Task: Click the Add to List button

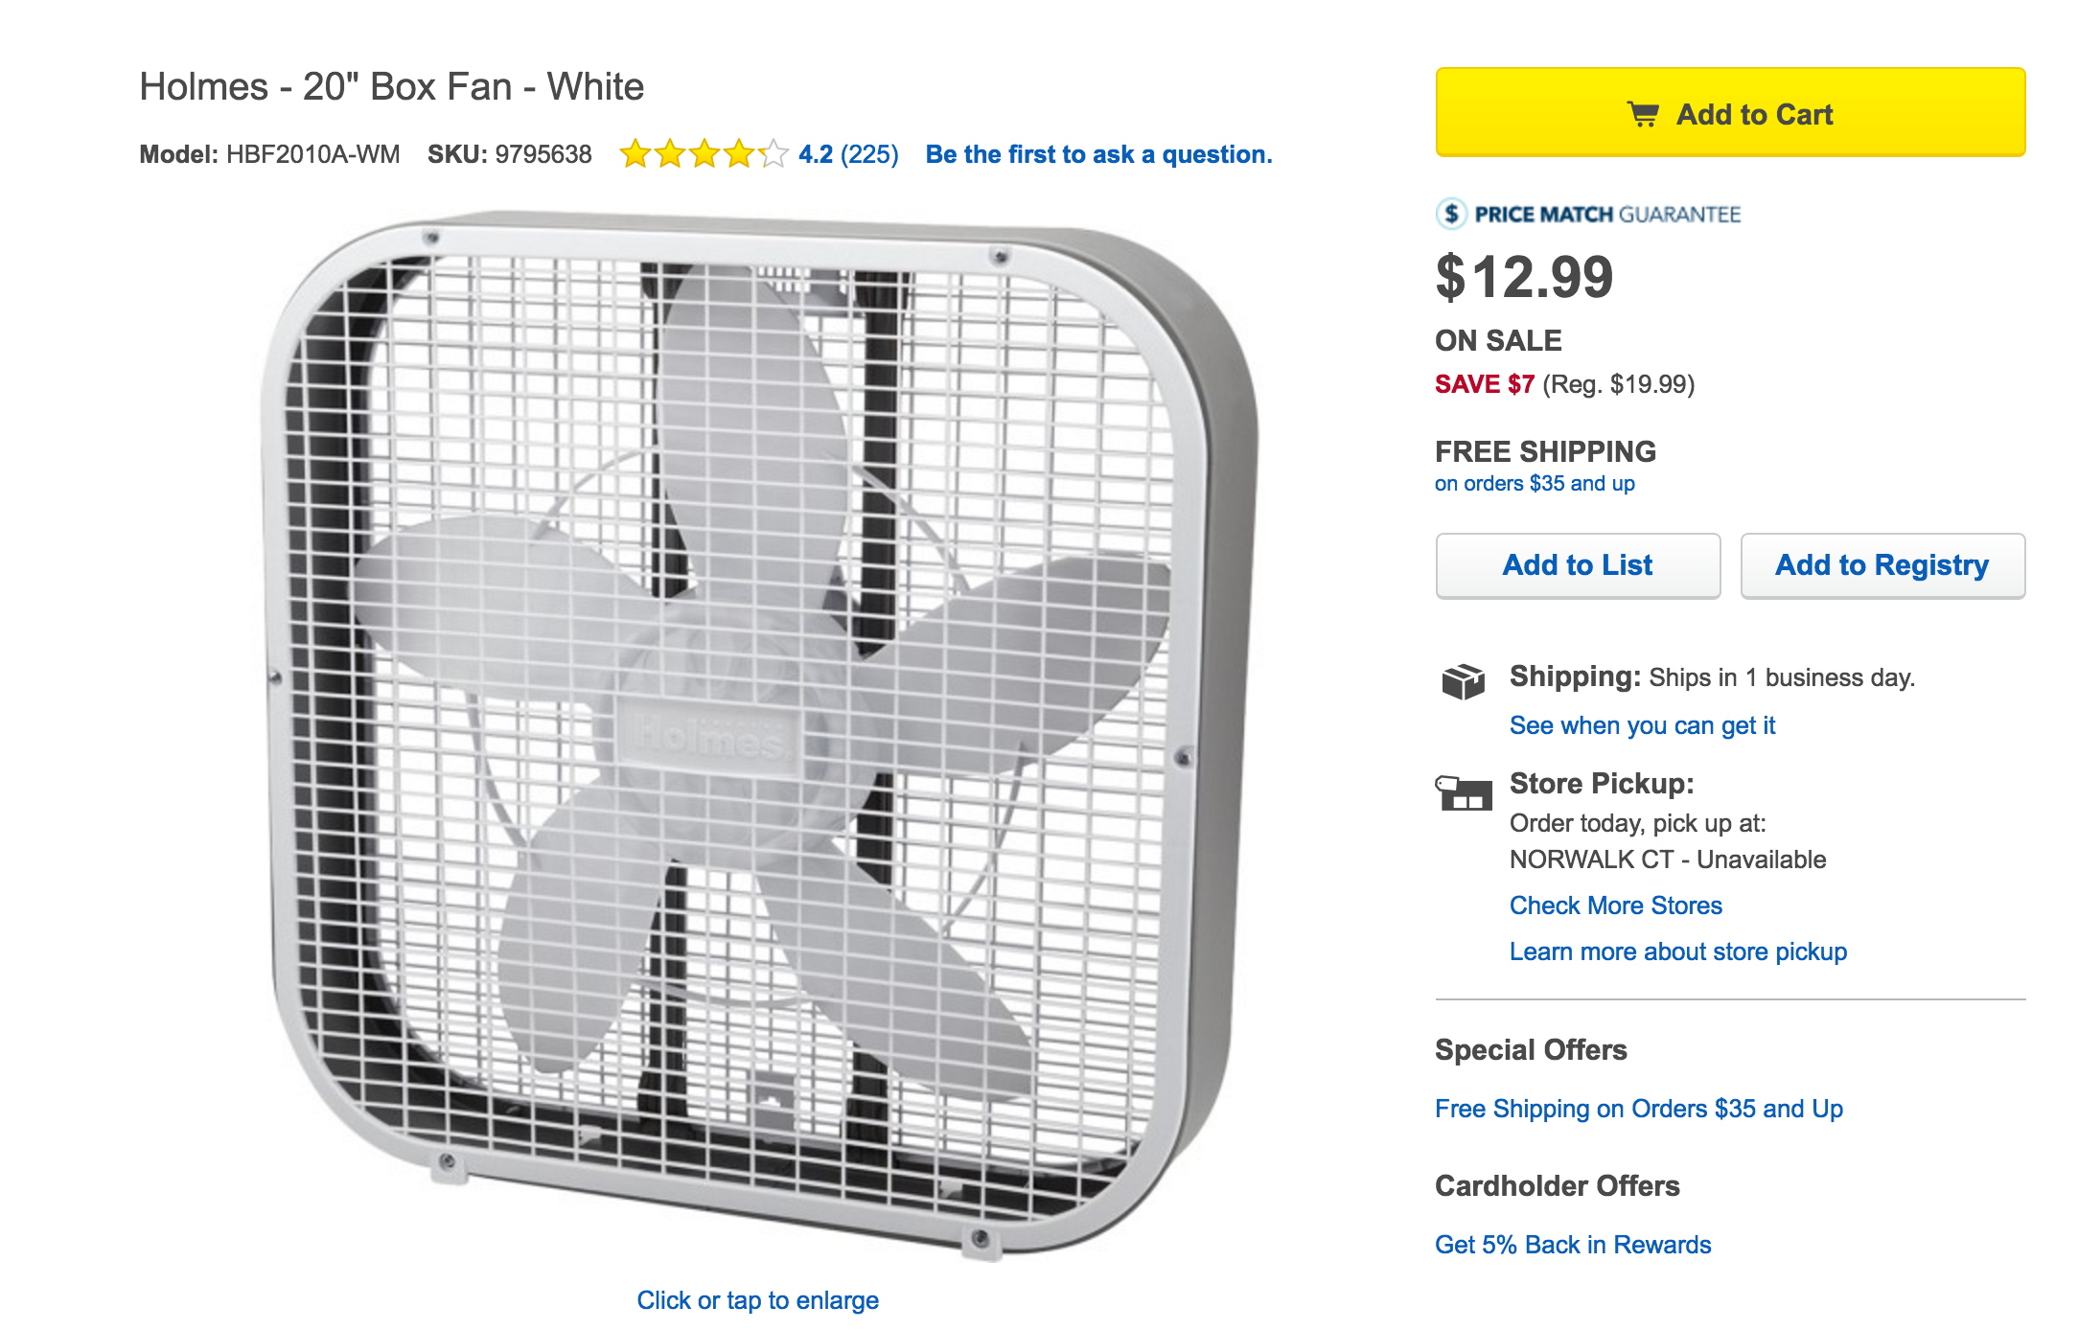Action: pos(1578,565)
